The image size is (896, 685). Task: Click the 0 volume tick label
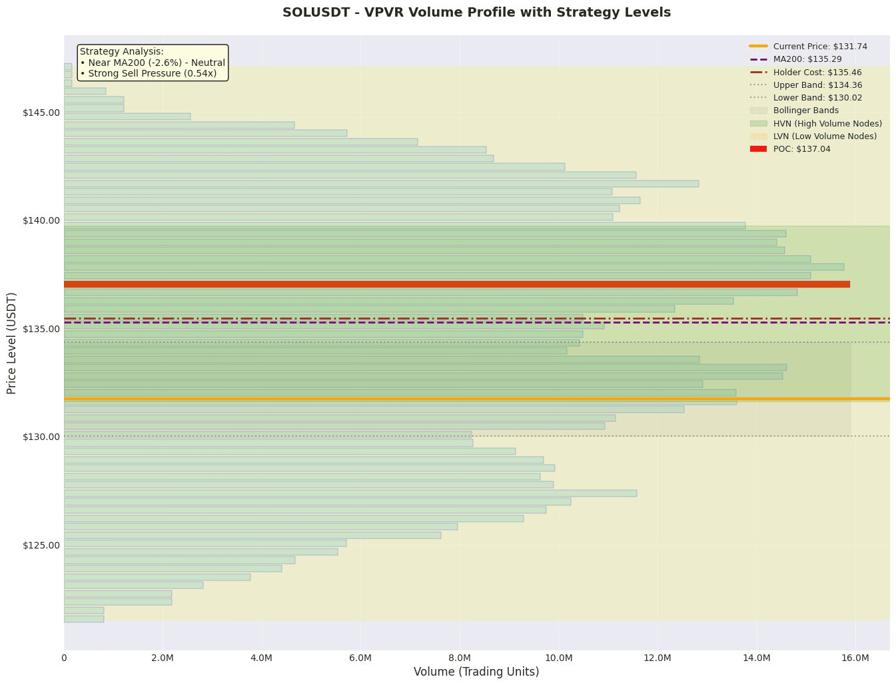coord(64,658)
